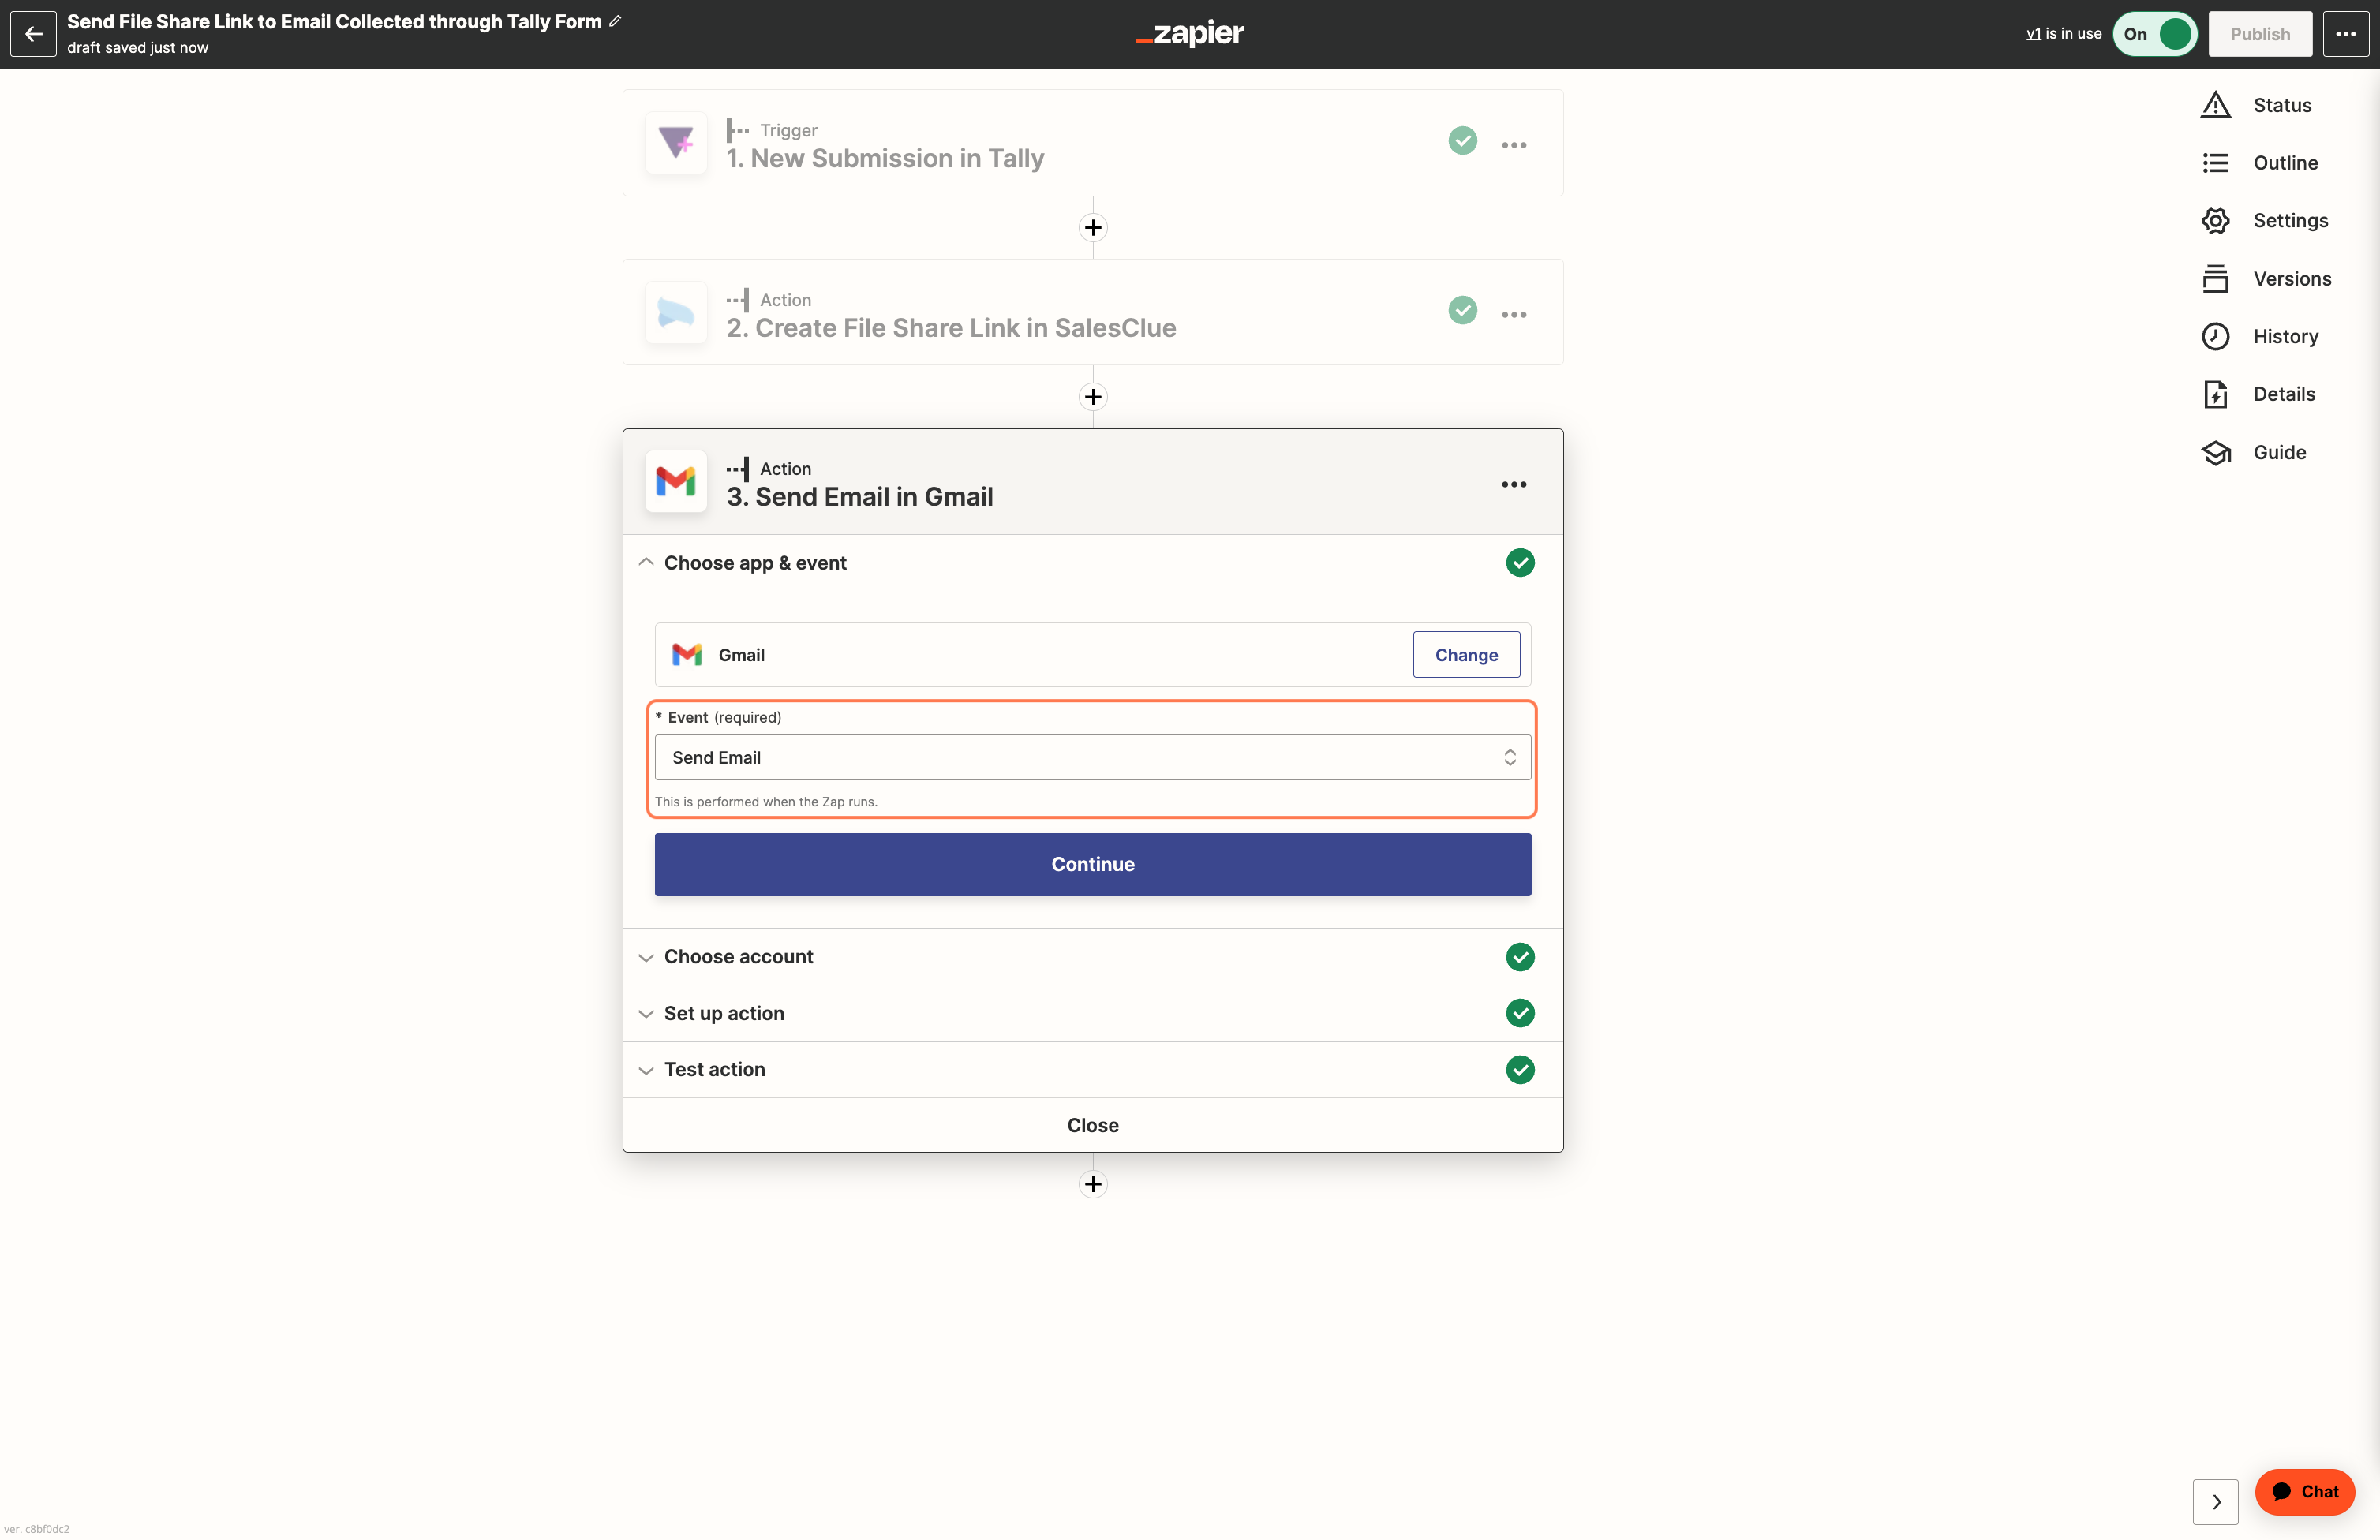Click the Zapier logo
This screenshot has height=1540, width=2380.
click(x=1190, y=33)
